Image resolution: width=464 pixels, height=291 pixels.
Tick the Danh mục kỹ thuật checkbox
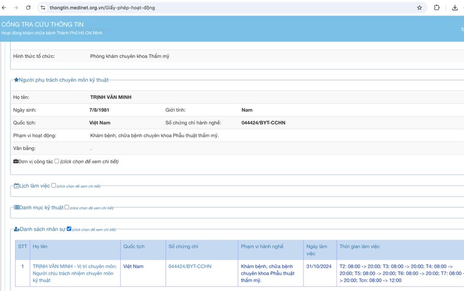point(67,207)
